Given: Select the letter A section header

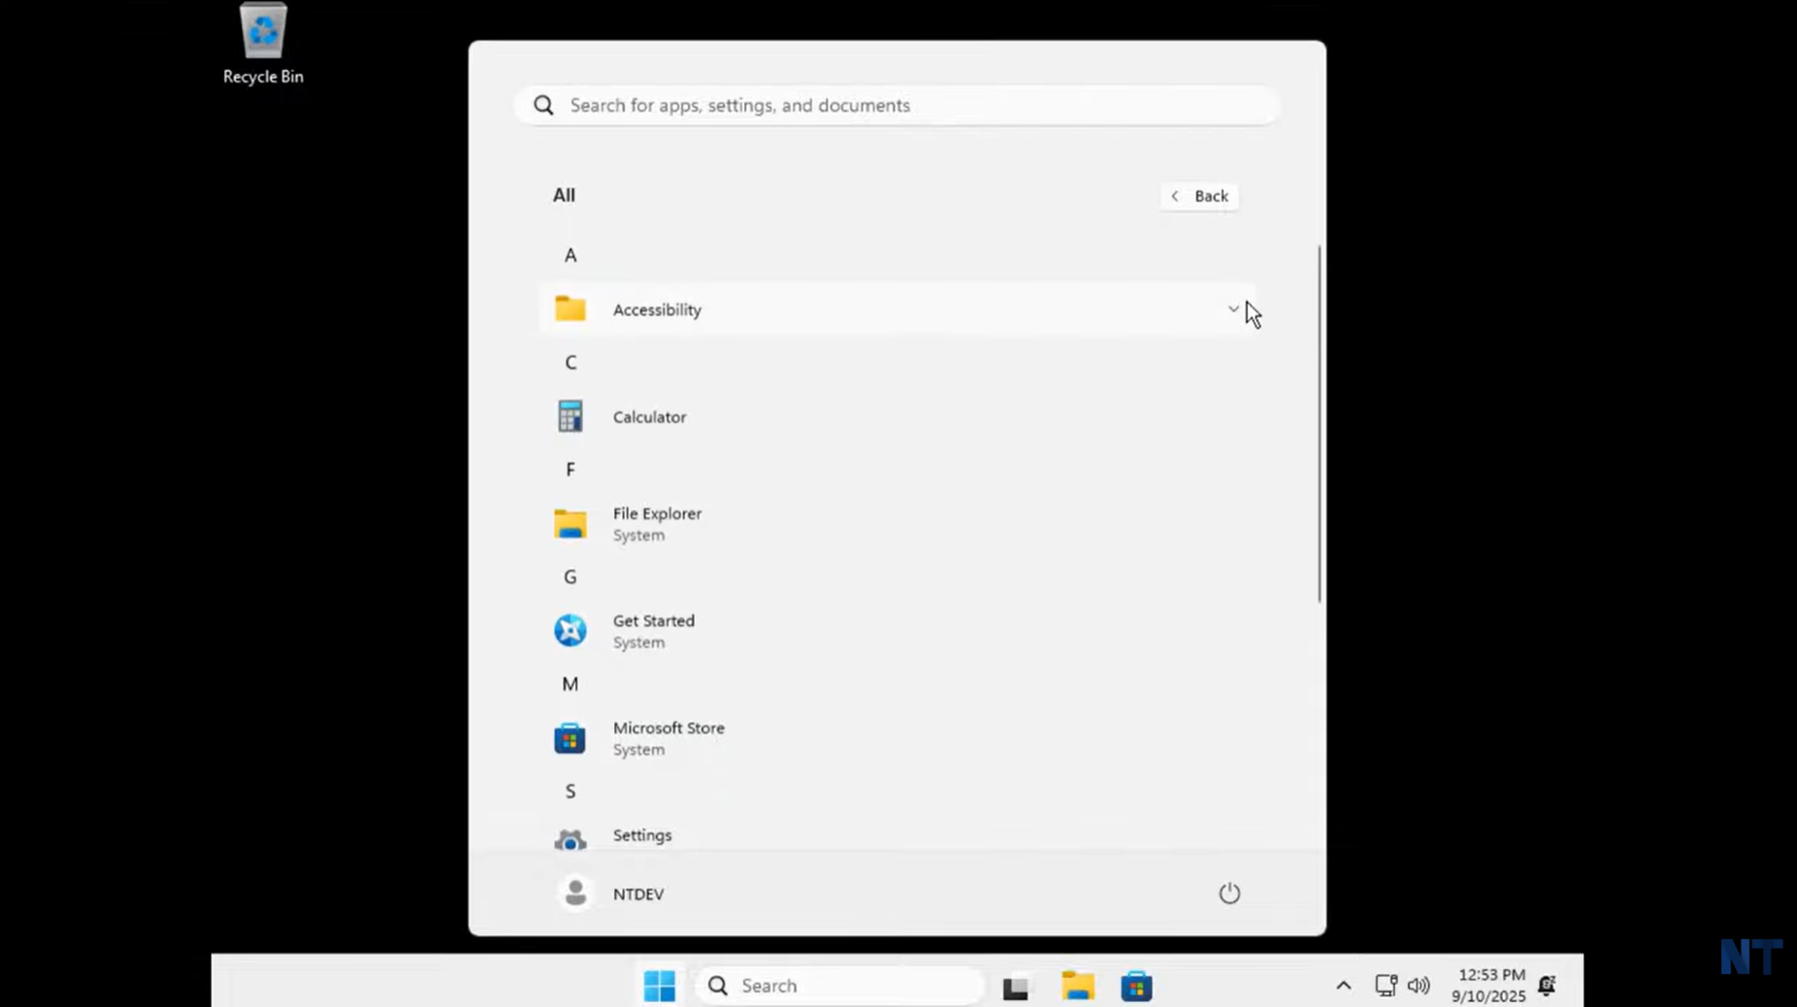Looking at the screenshot, I should 571,255.
